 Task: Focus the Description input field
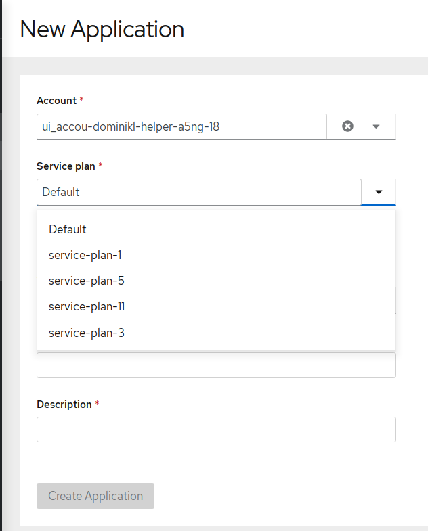pyautogui.click(x=216, y=430)
